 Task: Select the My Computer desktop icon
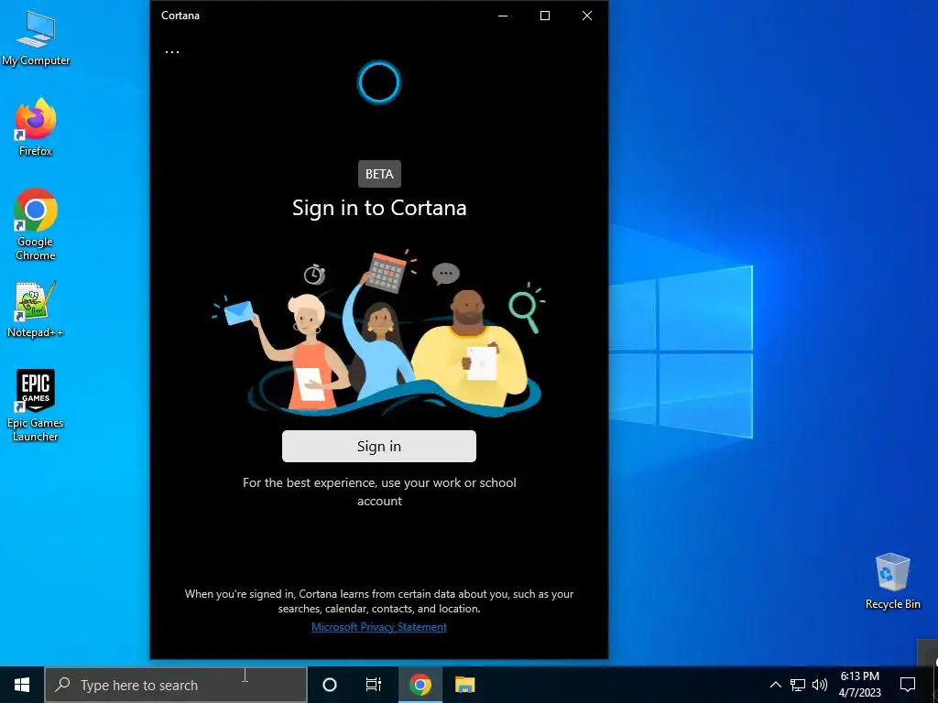point(36,38)
